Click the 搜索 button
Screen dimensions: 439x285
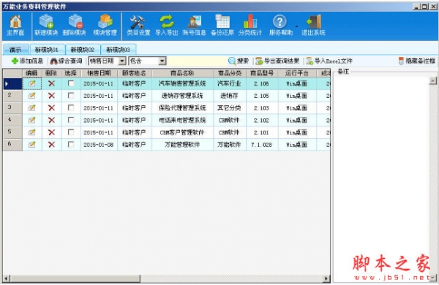pyautogui.click(x=239, y=61)
